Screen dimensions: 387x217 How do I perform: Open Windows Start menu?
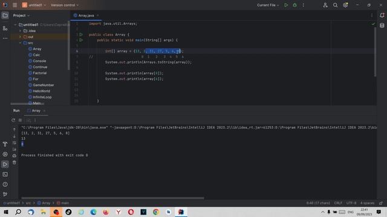(x=6, y=212)
